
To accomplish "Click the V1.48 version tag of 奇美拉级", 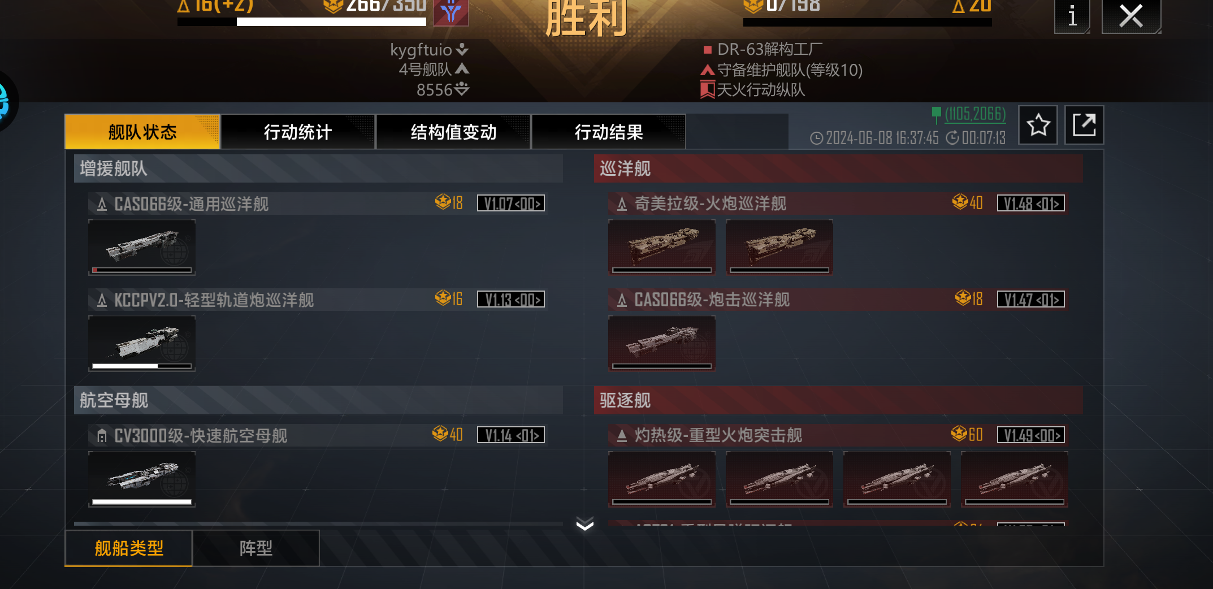I will tap(1031, 203).
